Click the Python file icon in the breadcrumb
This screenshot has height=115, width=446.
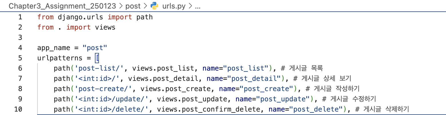[x=155, y=6]
